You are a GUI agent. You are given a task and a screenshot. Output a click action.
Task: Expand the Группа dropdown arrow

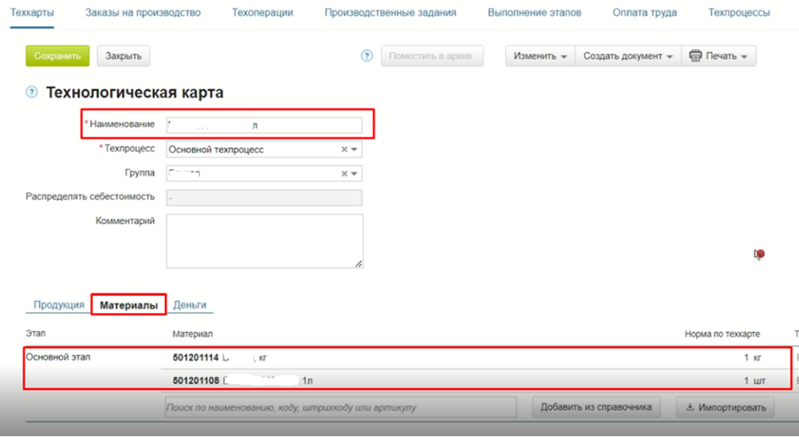[x=354, y=173]
